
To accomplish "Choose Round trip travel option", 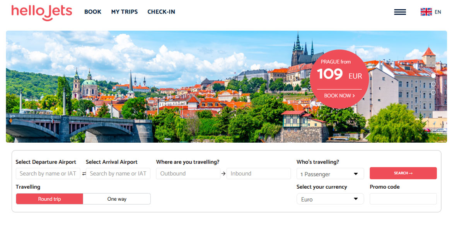I will click(49, 199).
